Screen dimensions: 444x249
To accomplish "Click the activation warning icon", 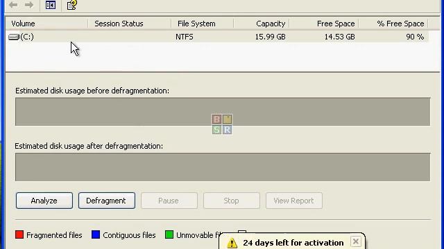I will pyautogui.click(x=232, y=243).
